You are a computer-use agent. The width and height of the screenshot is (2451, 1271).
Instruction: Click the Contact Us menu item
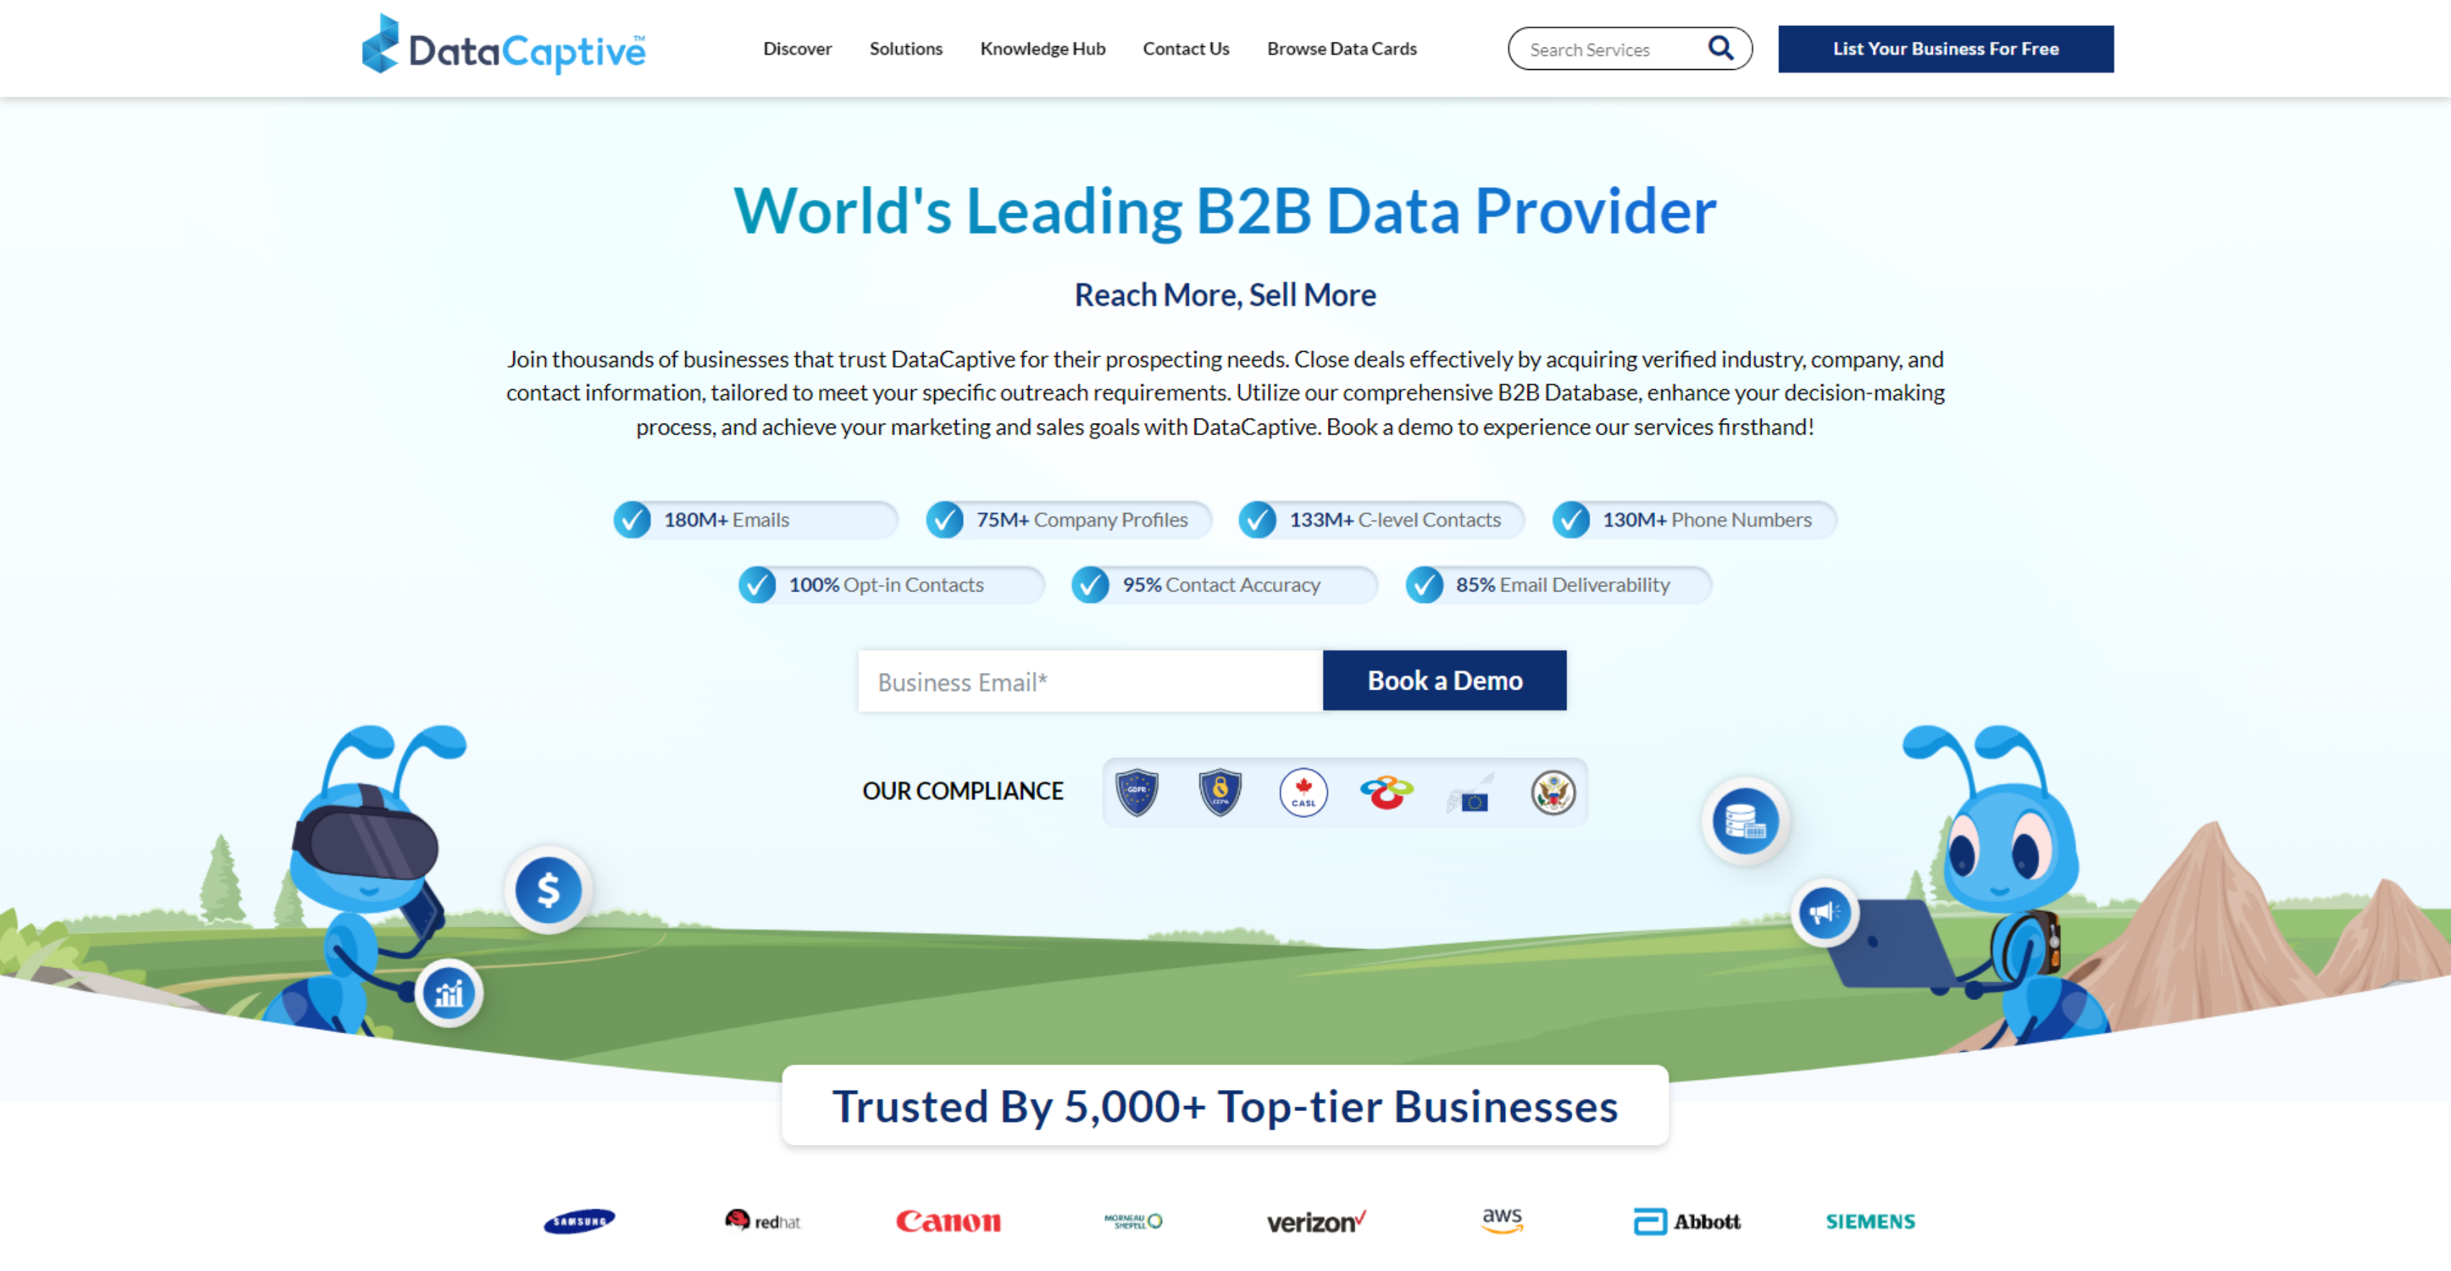1185,47
